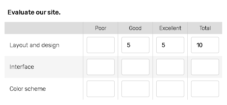Click the Poor column header
This screenshot has height=105, width=227.
coord(101,28)
